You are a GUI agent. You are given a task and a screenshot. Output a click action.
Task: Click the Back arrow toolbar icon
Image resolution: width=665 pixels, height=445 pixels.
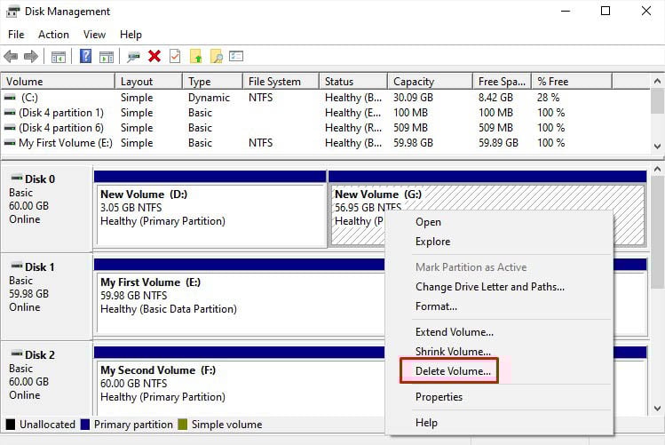11,56
